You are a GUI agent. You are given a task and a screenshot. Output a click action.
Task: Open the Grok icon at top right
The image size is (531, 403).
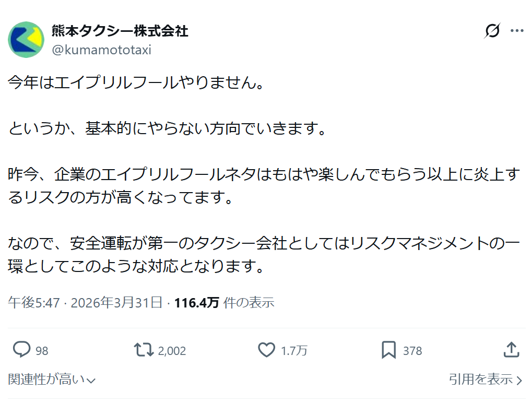[x=492, y=31]
